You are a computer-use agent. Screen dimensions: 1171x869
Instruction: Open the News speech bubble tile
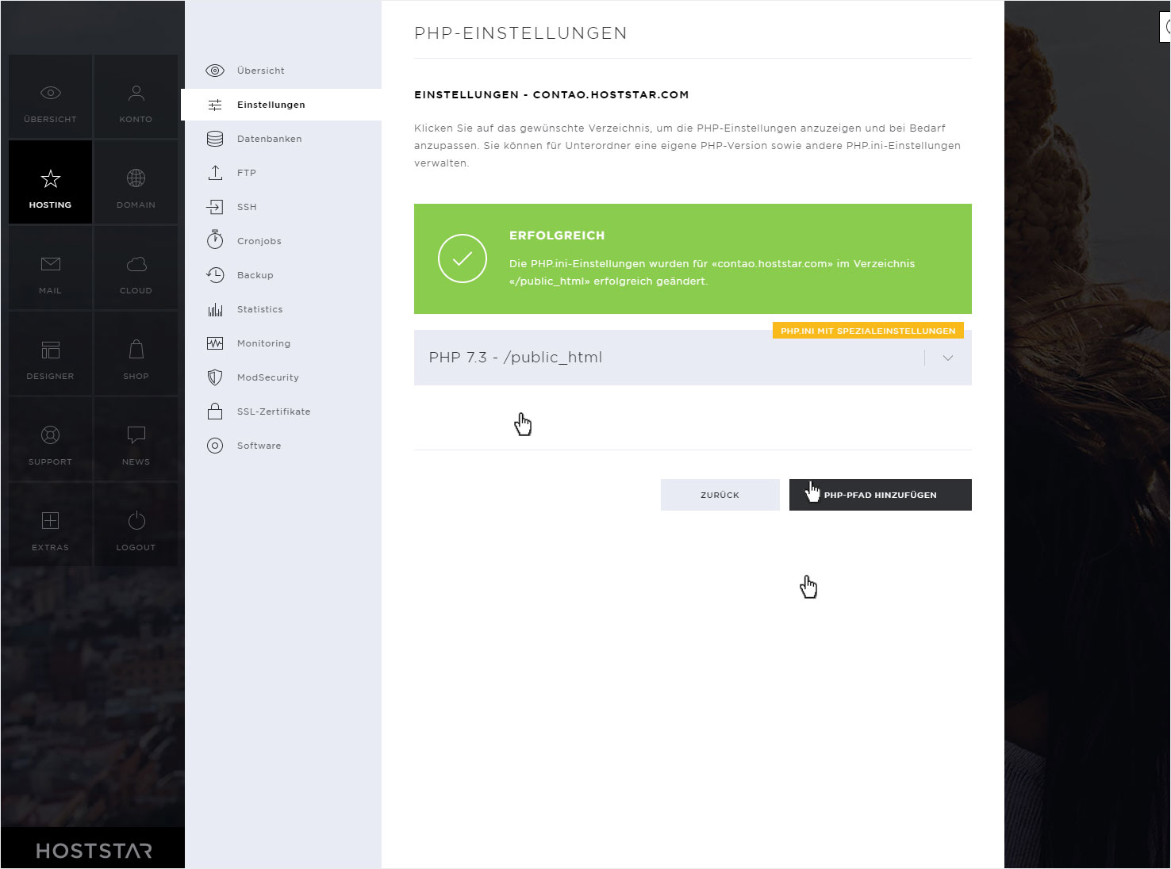(136, 439)
